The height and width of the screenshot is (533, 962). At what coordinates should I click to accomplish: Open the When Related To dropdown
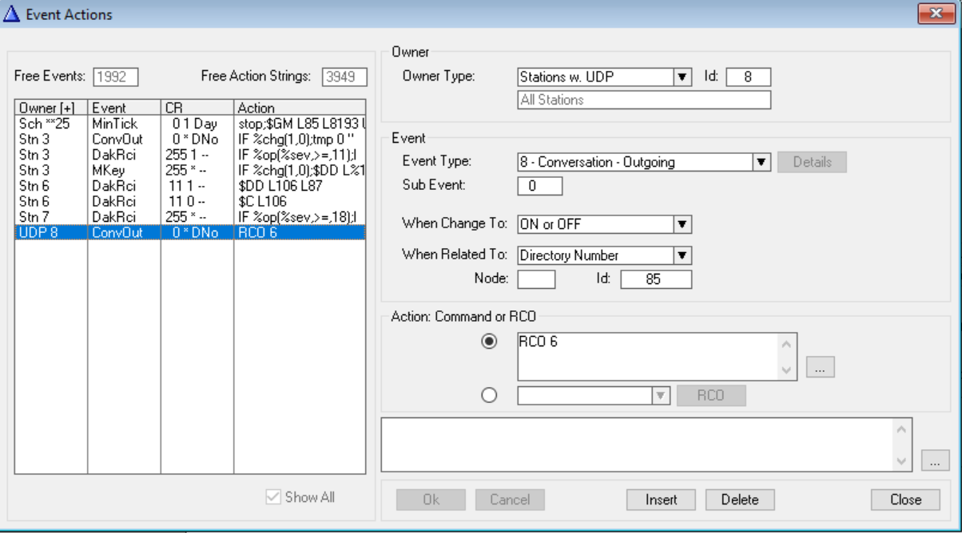tap(682, 255)
